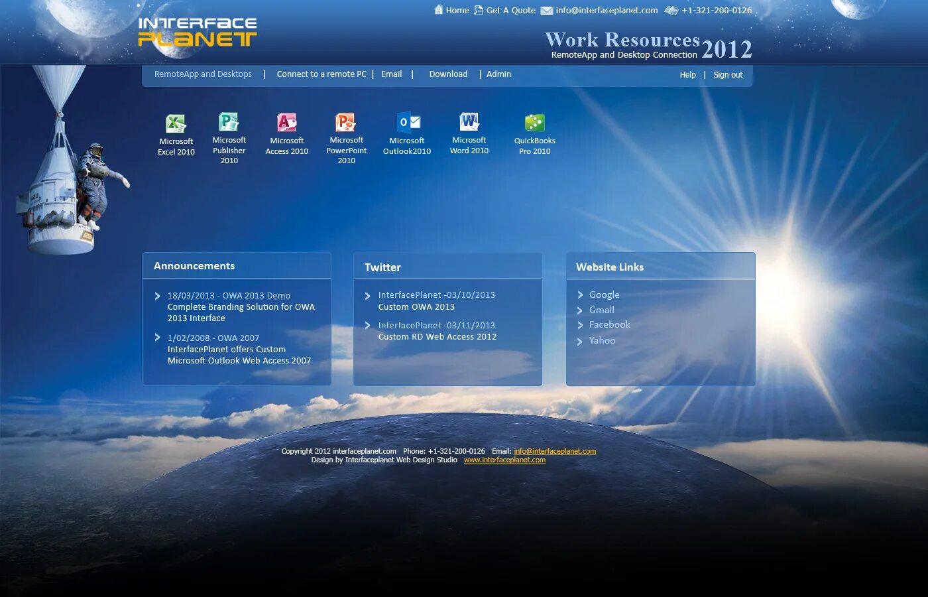Open Microsoft Publisher 2010 icon

point(229,122)
